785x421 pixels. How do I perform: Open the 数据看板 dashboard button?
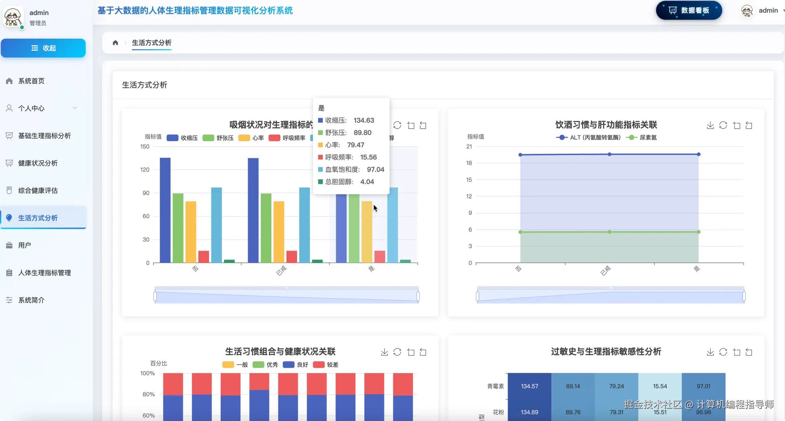pos(689,11)
